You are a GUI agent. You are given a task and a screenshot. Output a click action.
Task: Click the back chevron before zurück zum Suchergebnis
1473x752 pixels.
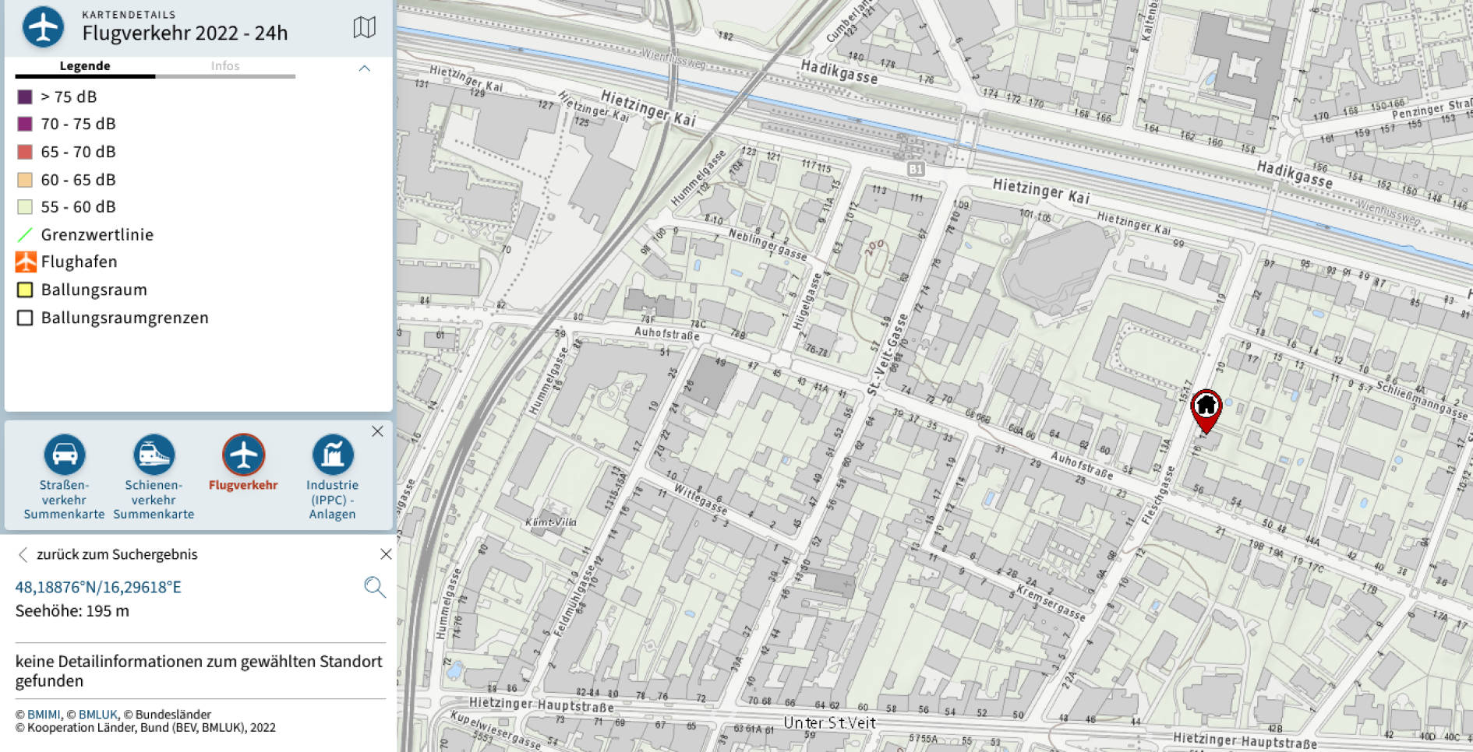(x=23, y=554)
